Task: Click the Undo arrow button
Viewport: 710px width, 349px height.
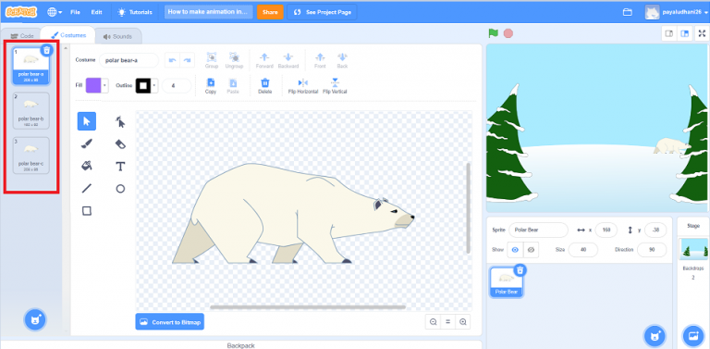Action: point(172,60)
